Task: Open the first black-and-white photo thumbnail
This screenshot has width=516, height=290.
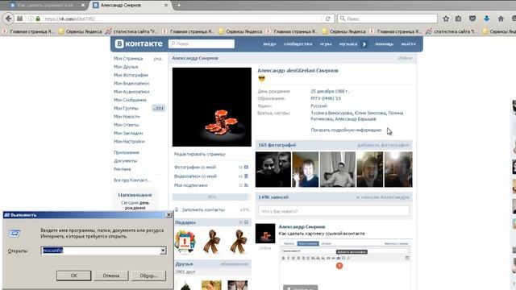Action: [x=273, y=169]
